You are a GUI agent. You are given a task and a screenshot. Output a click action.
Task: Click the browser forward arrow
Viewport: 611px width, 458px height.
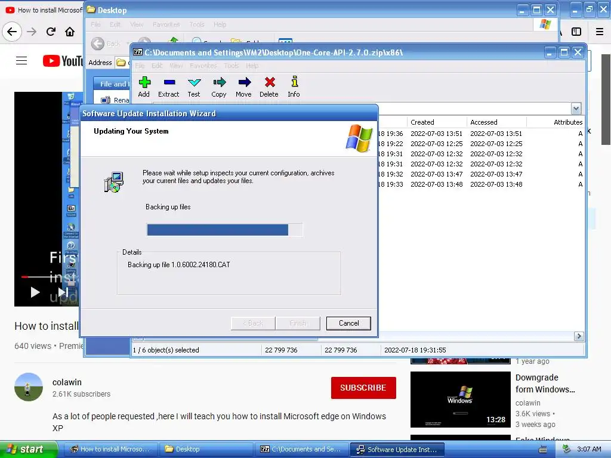(32, 32)
